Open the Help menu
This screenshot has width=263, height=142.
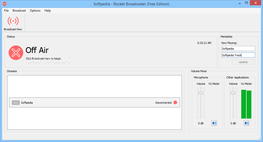48,11
